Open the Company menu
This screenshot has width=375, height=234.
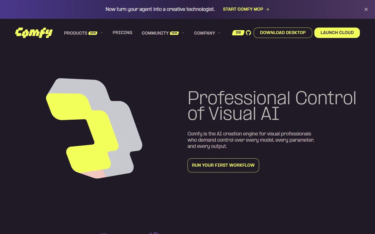[204, 33]
